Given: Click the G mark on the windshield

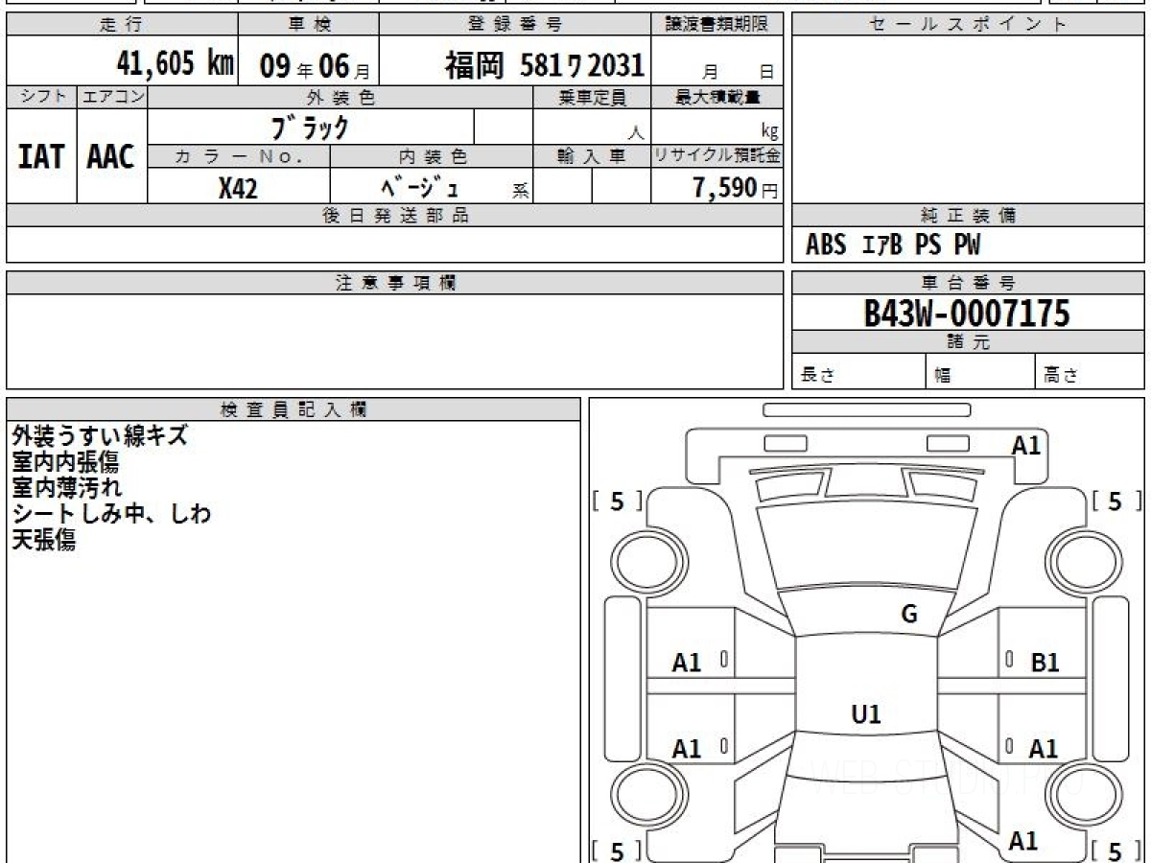Looking at the screenshot, I should pos(908,615).
